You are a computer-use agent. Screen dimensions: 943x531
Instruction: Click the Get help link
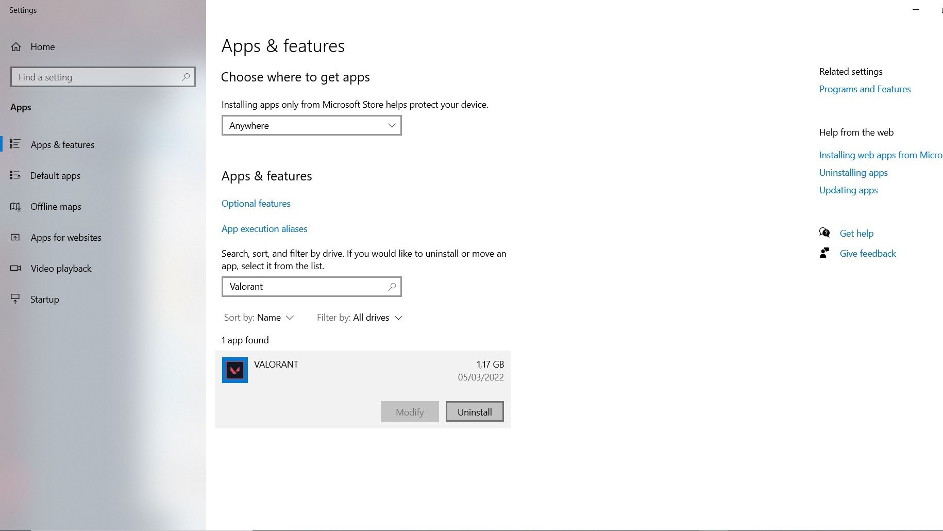click(856, 234)
